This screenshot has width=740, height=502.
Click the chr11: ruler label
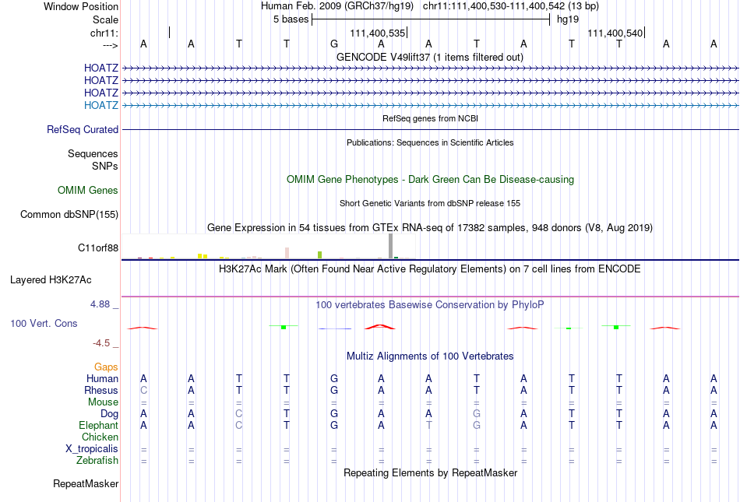coord(104,33)
